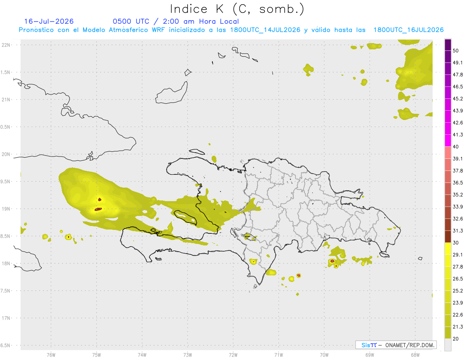Click the legend value "50"
The image size is (466, 360).
[457, 51]
